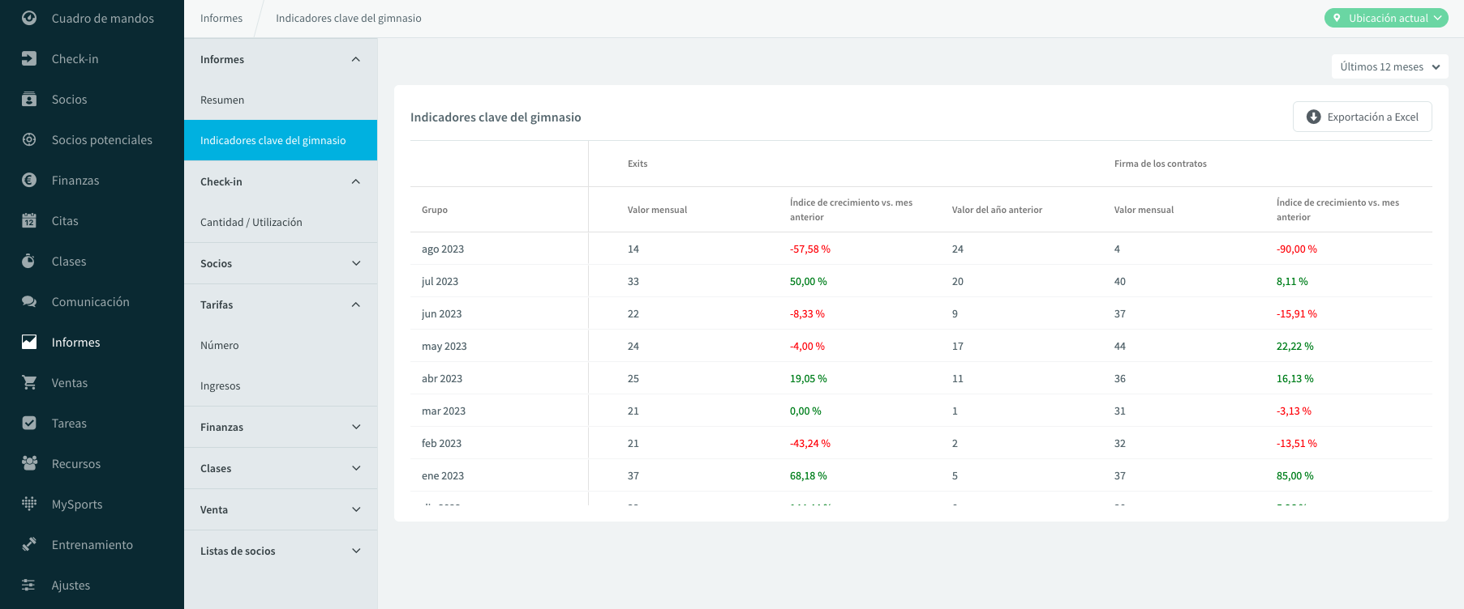
Task: Open the Número tariffs report
Action: 281,345
